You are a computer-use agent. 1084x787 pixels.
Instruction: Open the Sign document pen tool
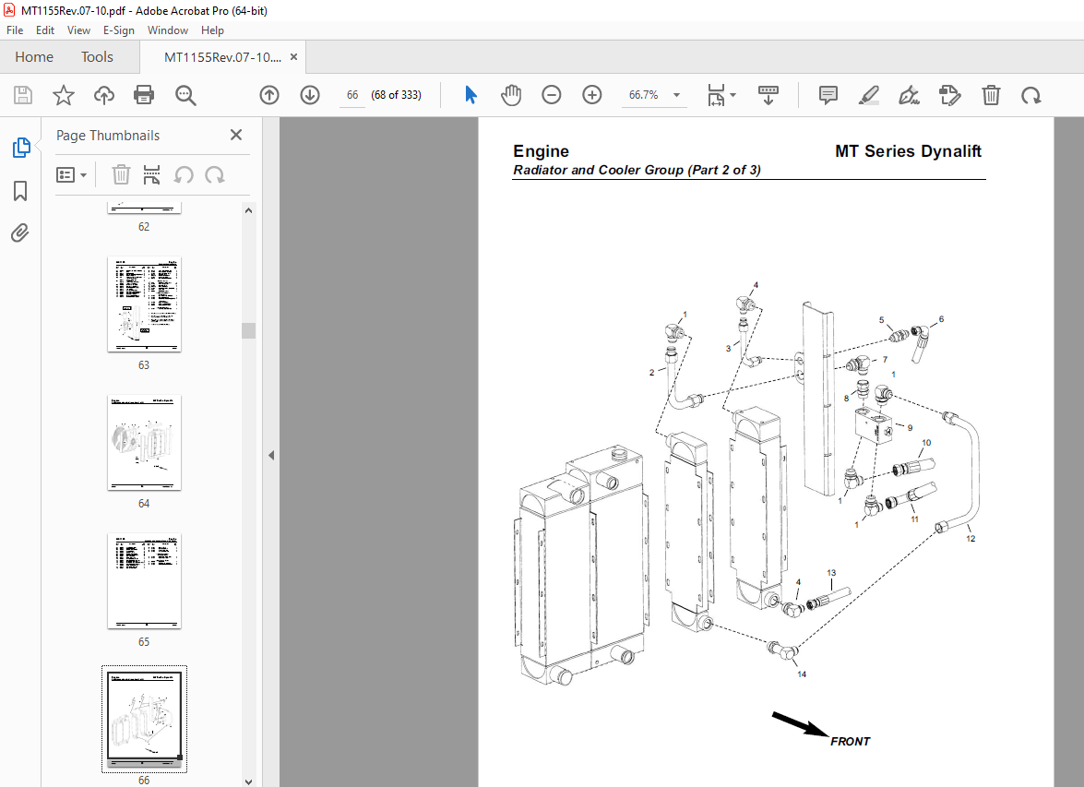(909, 95)
